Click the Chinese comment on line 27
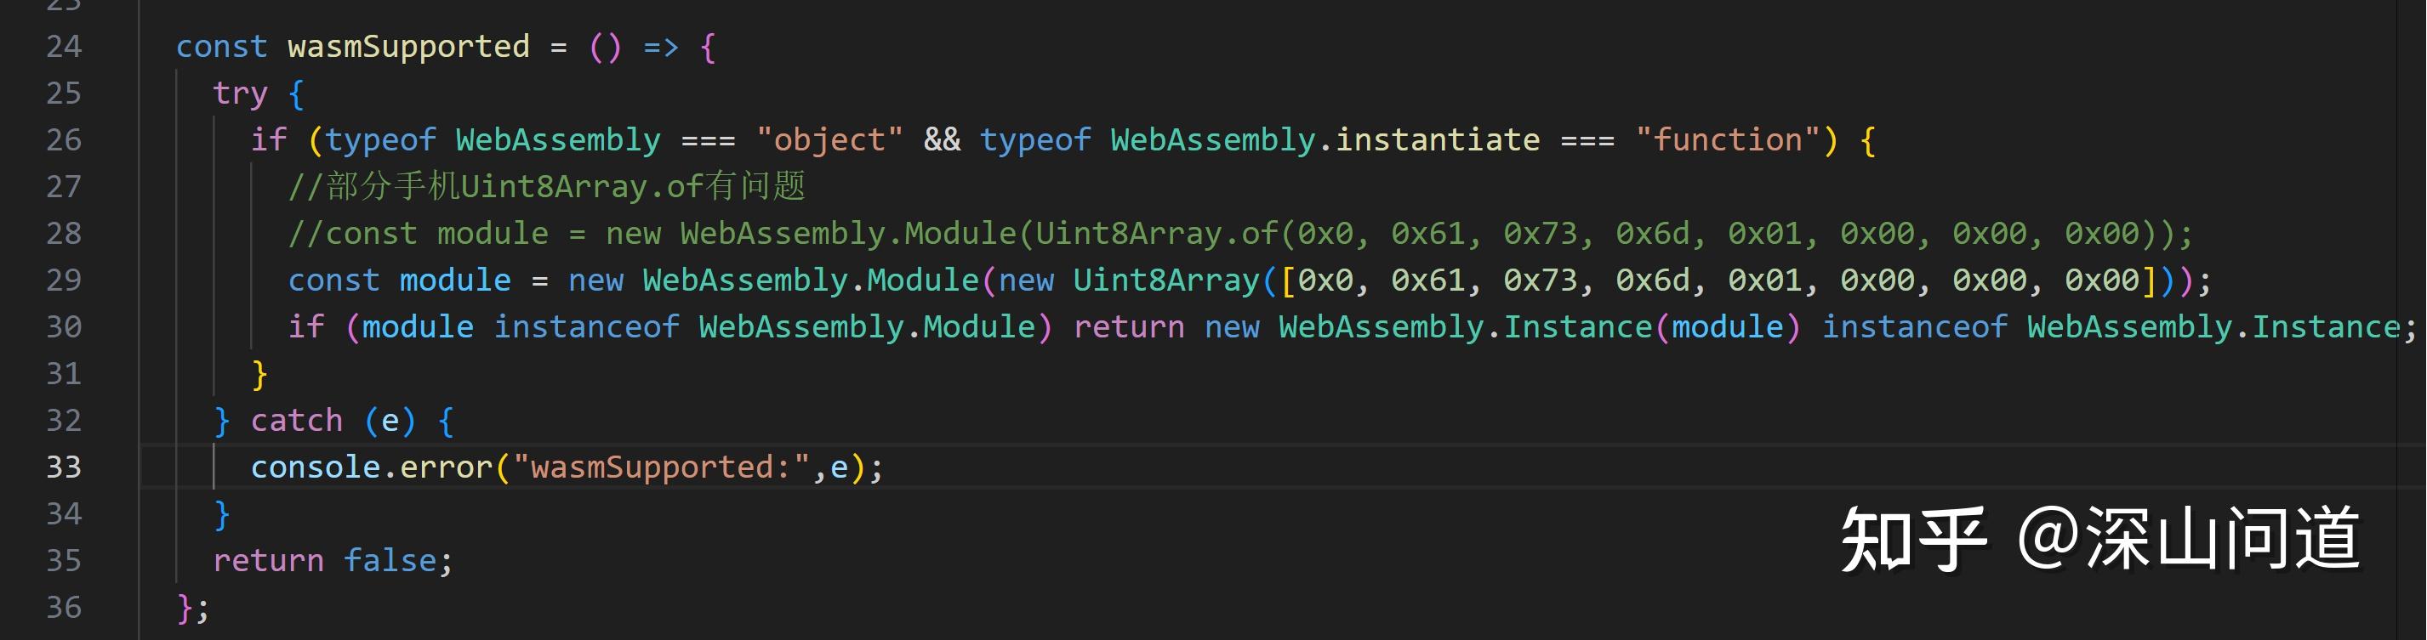This screenshot has width=2427, height=640. point(546,186)
